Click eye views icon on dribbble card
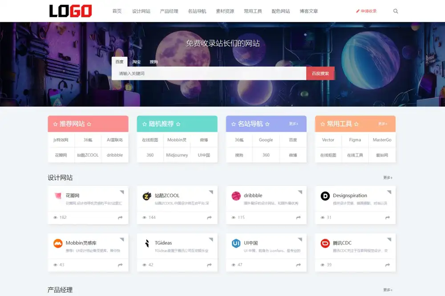 point(234,217)
